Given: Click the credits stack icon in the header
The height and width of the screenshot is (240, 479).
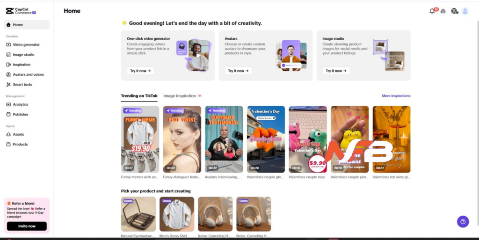Looking at the screenshot, I should click(x=443, y=11).
